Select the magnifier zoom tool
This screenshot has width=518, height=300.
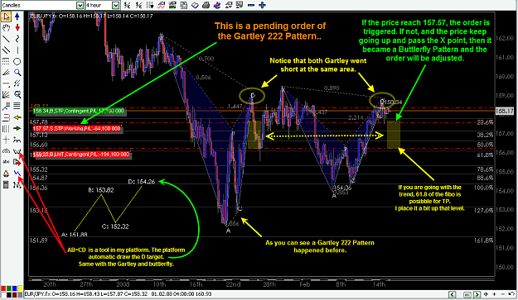point(17,73)
